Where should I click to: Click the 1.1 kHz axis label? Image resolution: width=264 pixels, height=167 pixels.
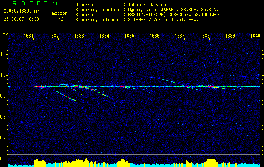click(x=3, y=54)
